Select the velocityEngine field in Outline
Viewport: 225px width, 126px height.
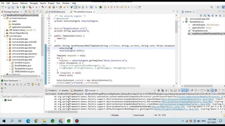(x=206, y=25)
